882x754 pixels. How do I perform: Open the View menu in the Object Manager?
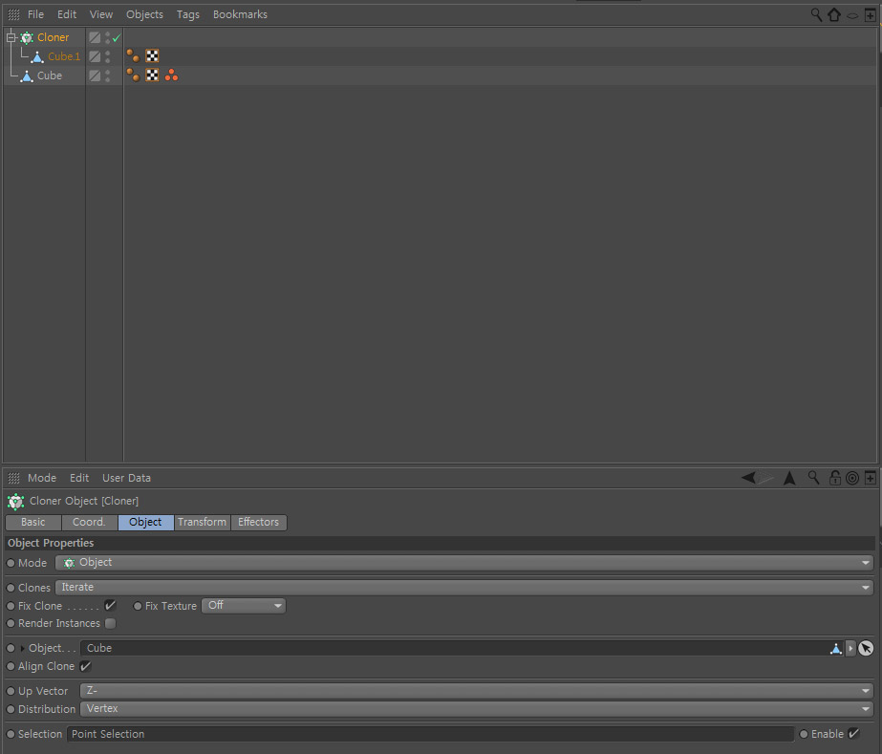[x=101, y=14]
